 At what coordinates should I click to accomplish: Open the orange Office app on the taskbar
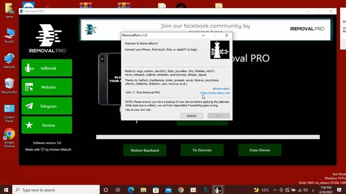click(x=194, y=190)
